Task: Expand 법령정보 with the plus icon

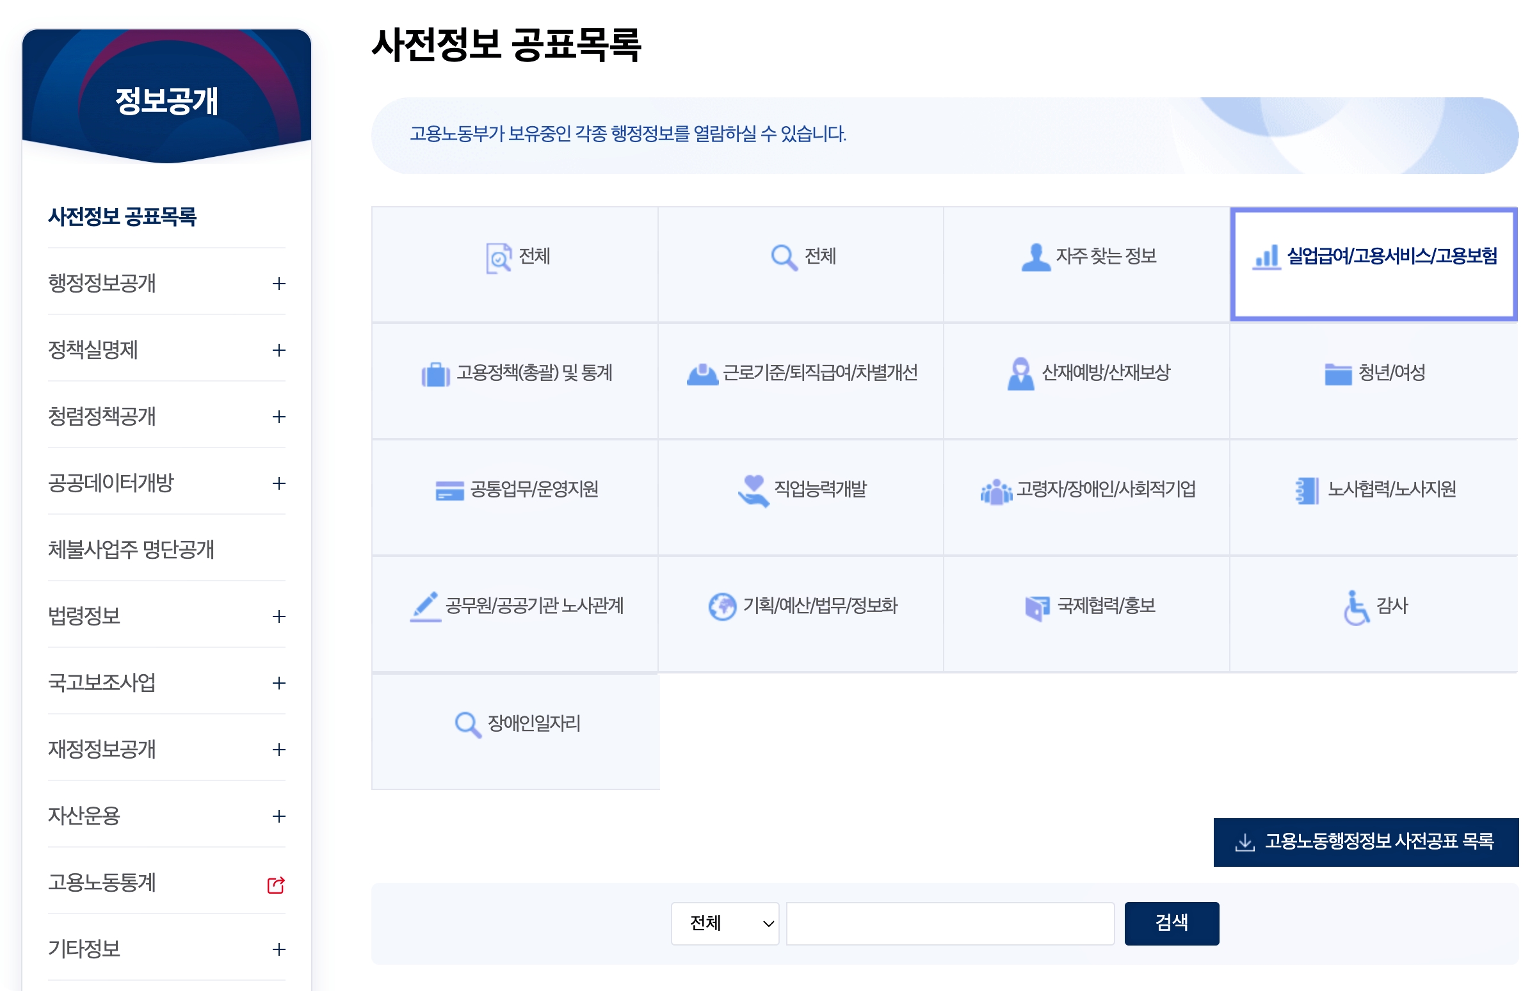Action: (278, 616)
